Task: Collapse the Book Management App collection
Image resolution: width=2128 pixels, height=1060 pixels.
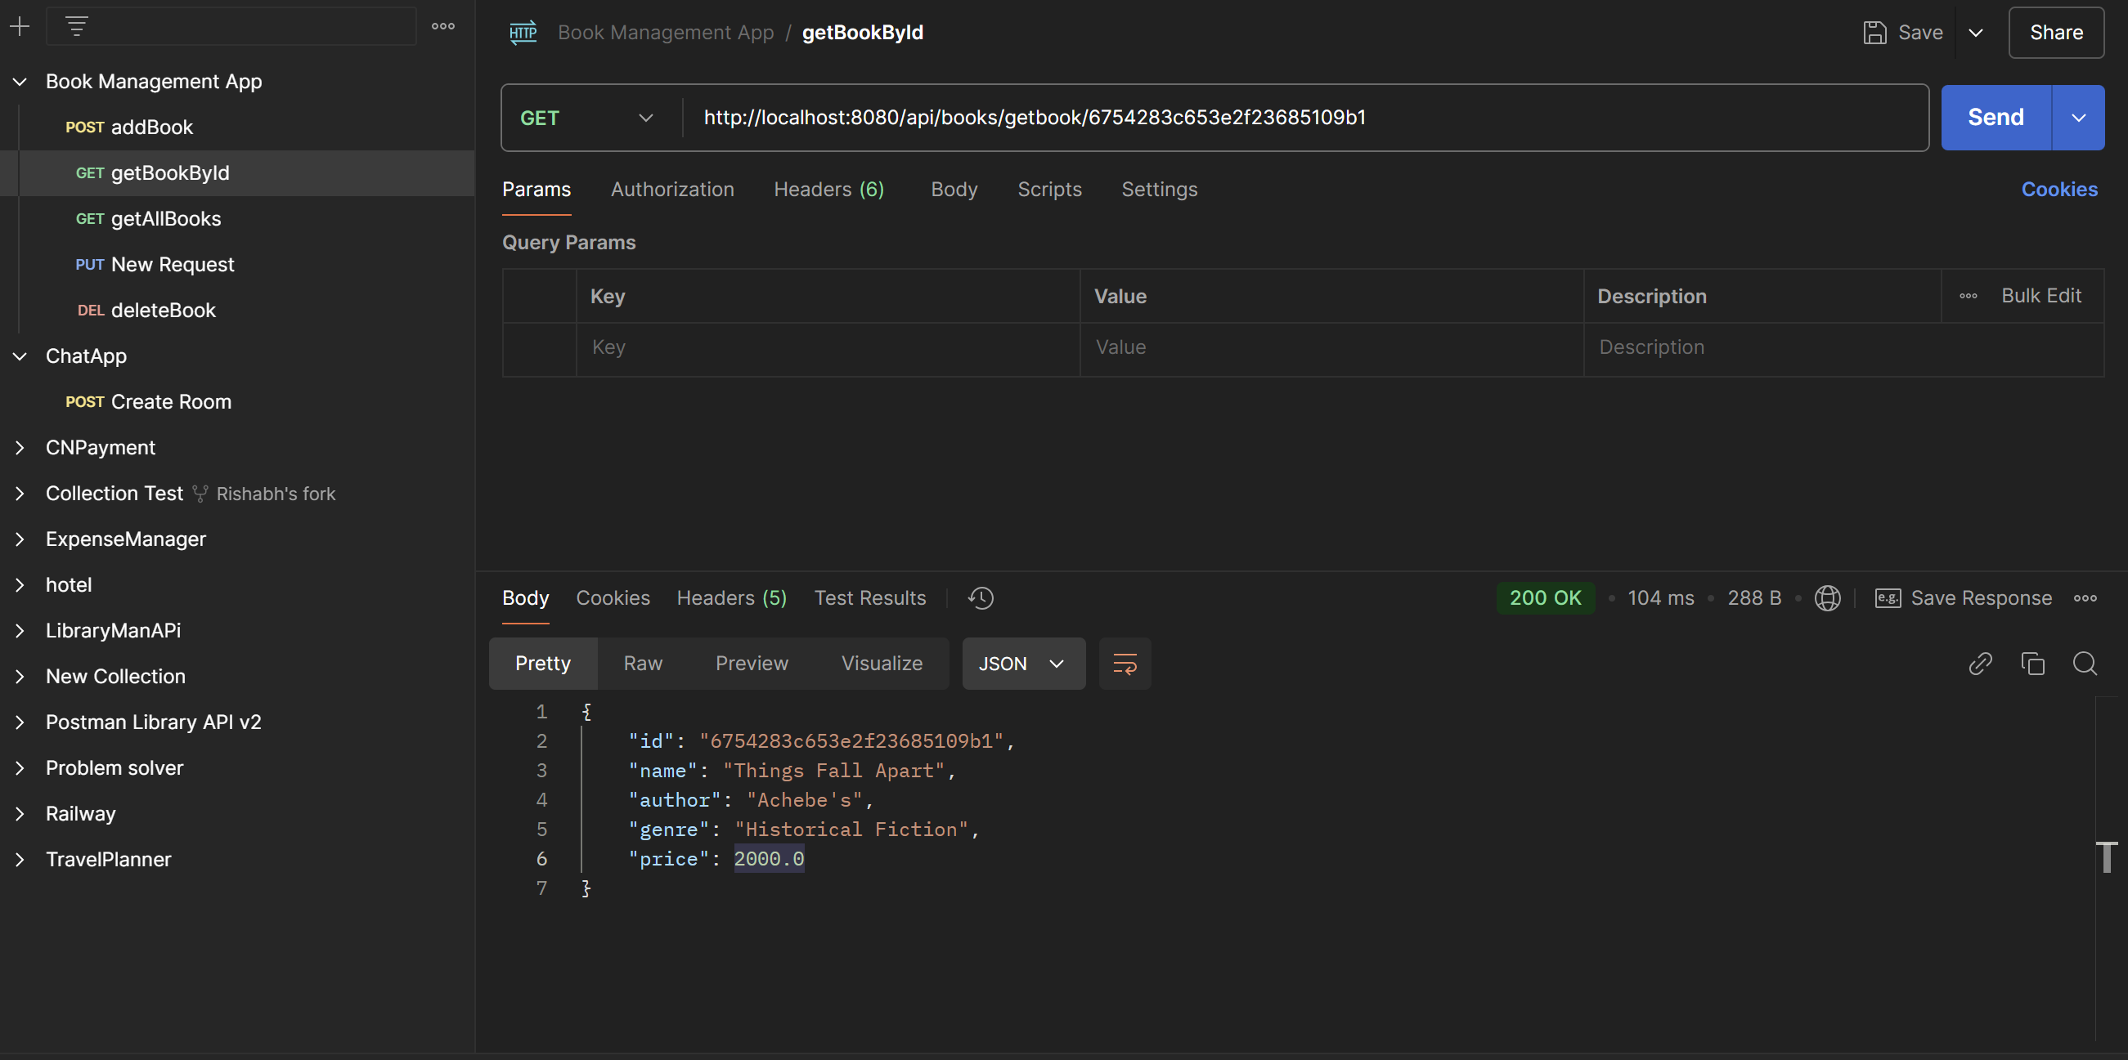Action: (x=20, y=81)
